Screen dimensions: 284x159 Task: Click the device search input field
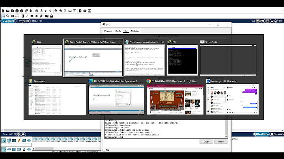tap(16, 145)
